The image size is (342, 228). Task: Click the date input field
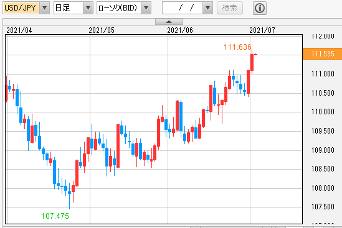tap(183, 8)
